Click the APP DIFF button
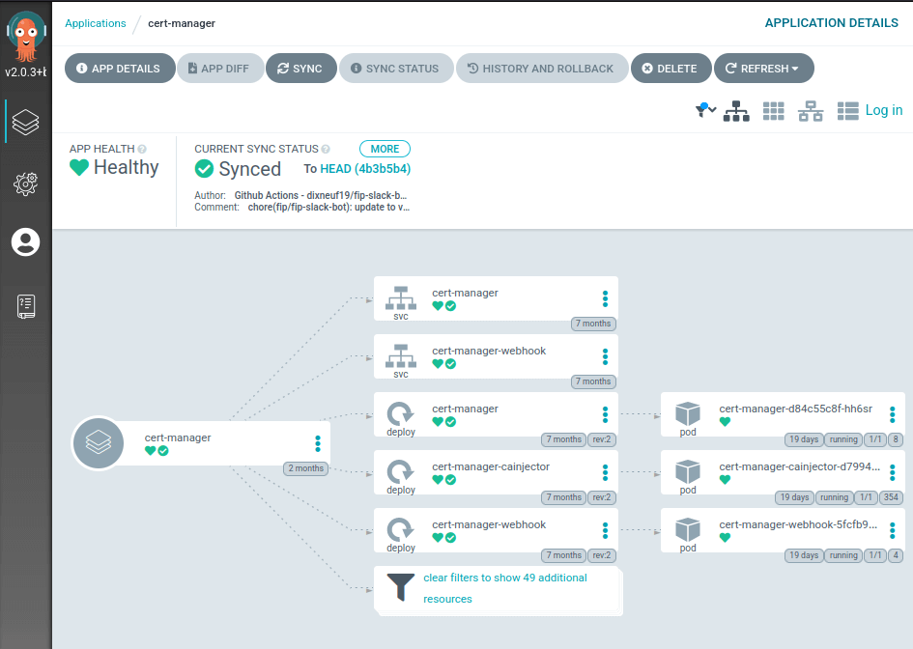The width and height of the screenshot is (913, 649). point(219,69)
